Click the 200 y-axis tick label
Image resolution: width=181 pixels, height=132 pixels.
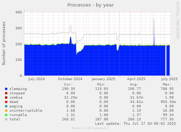(19, 44)
